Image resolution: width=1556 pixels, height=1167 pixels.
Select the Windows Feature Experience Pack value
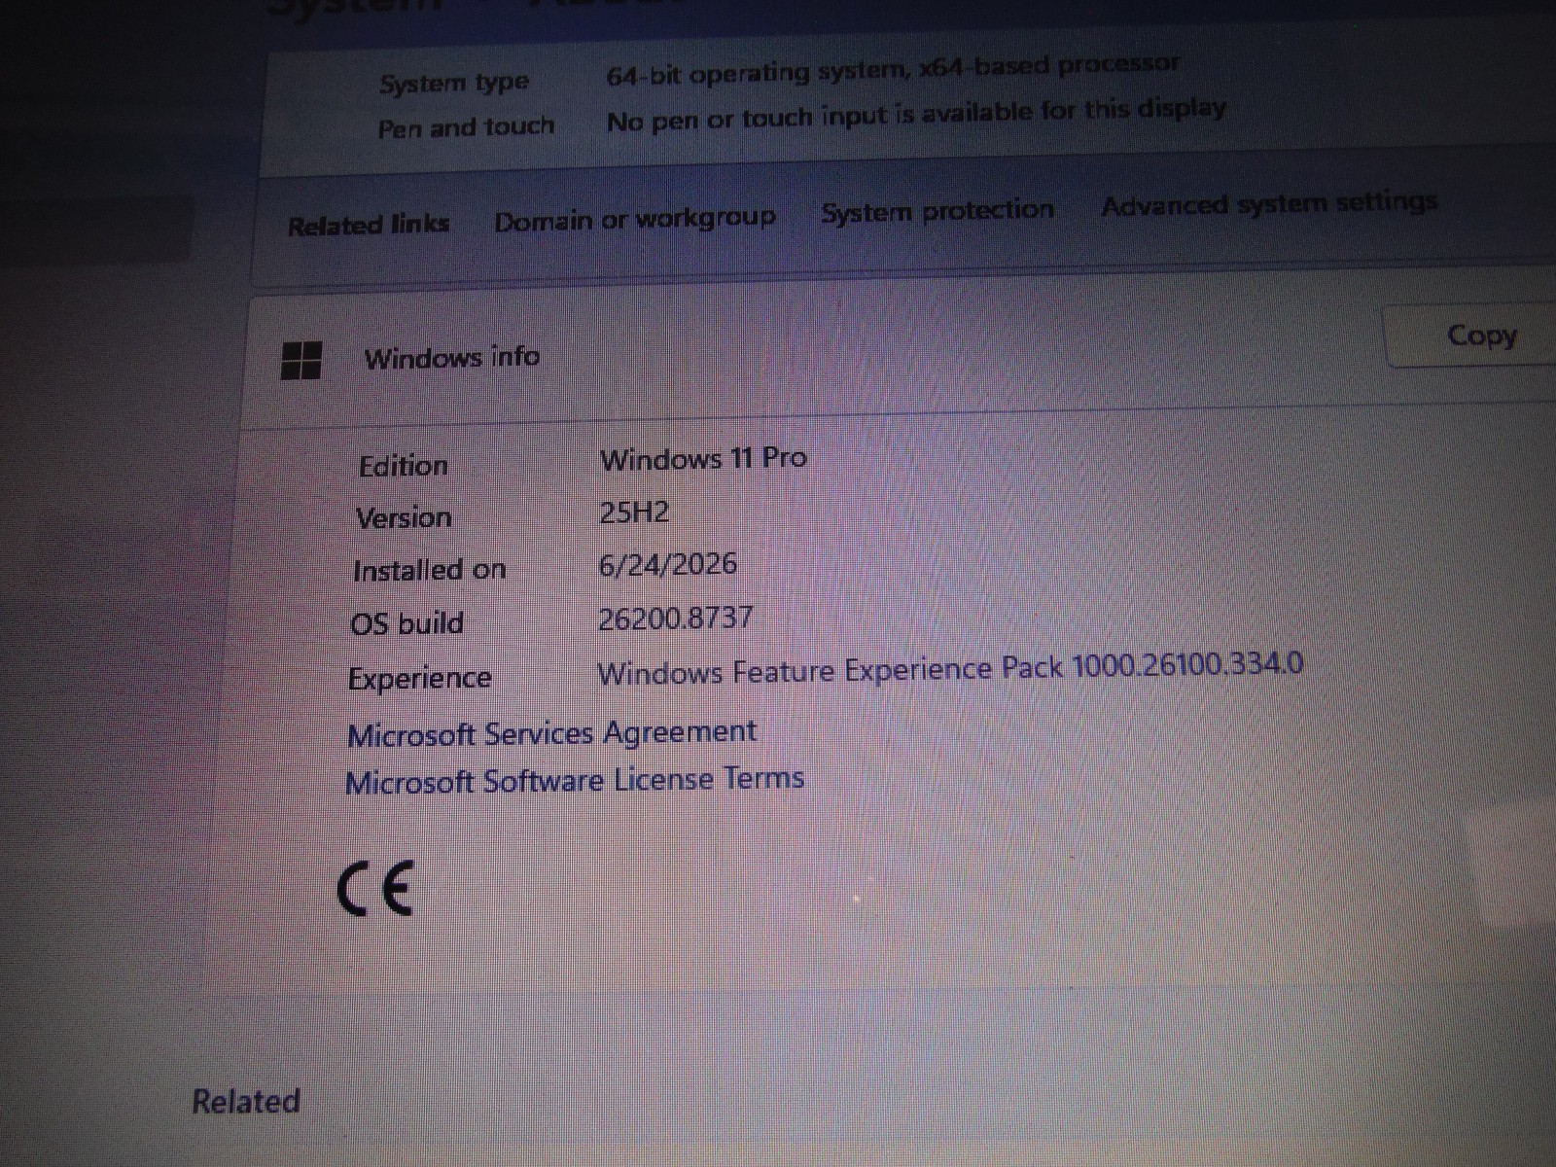[x=950, y=670]
